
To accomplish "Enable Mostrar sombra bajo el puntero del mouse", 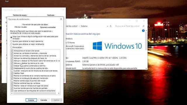I will point(12,80).
